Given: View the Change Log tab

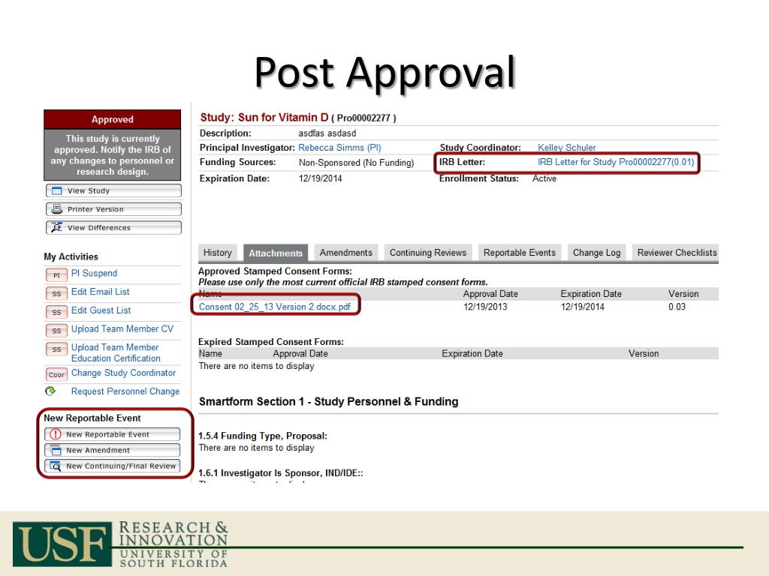Looking at the screenshot, I should pyautogui.click(x=597, y=253).
